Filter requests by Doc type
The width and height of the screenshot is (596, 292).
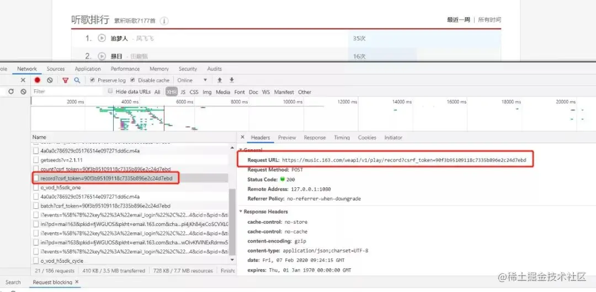coord(253,92)
